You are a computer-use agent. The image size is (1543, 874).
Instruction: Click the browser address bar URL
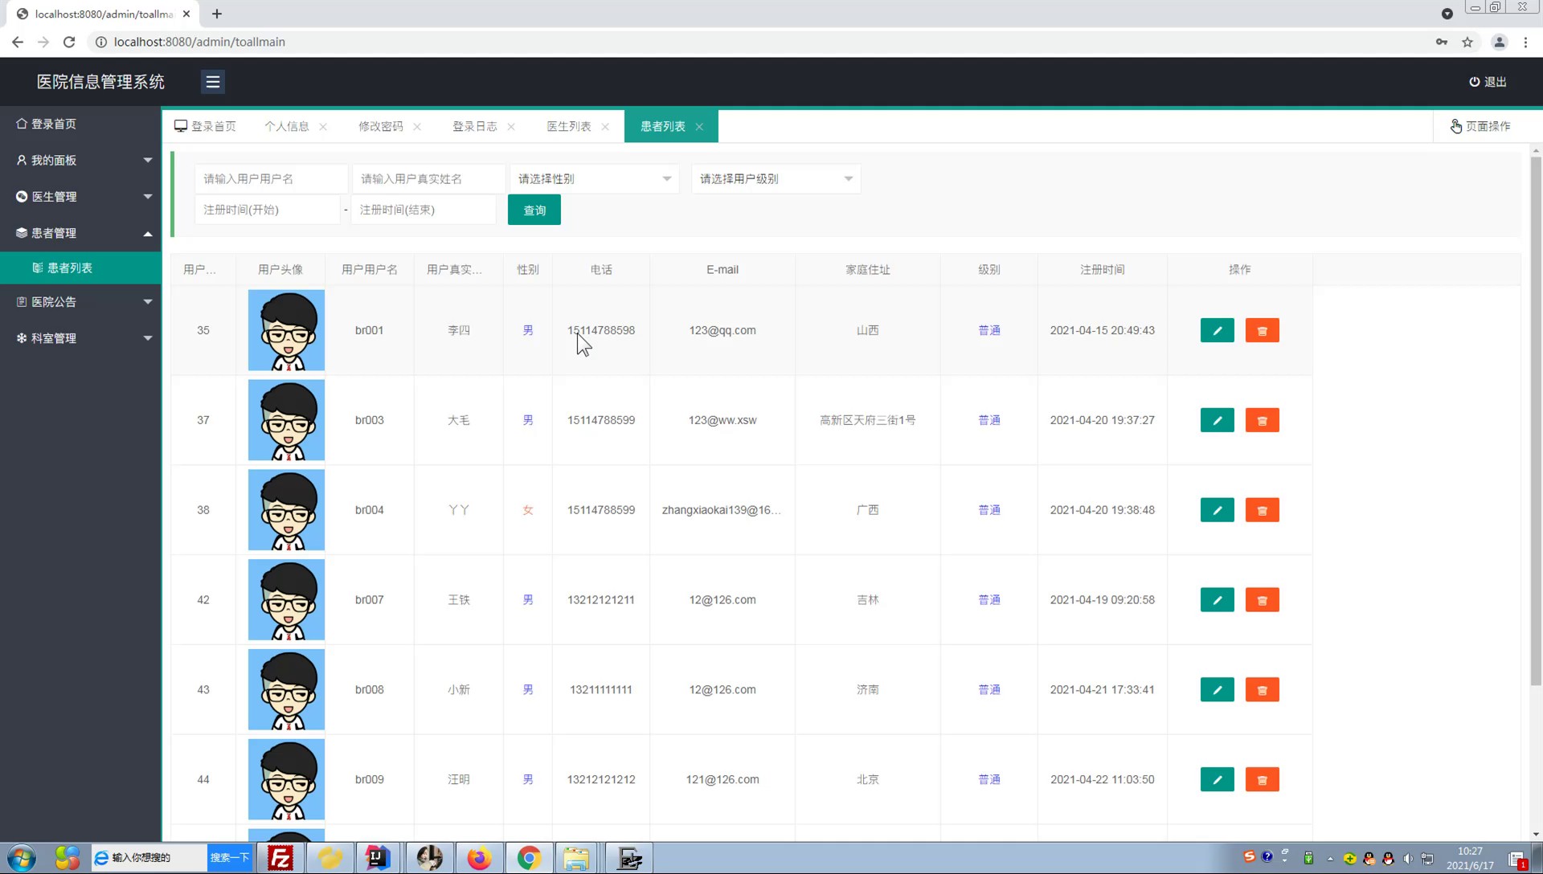click(x=199, y=42)
